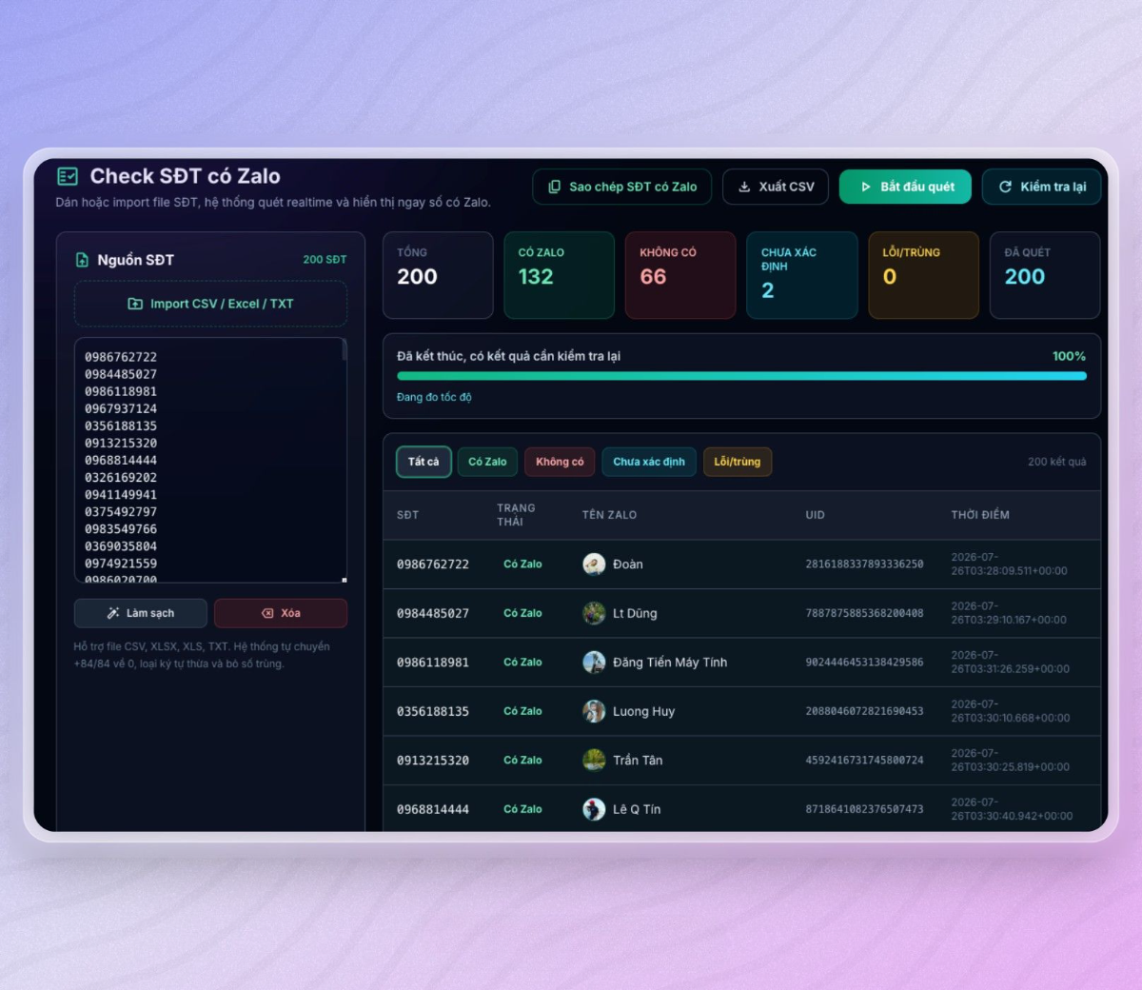Filter results by Có Zalo tab
This screenshot has width=1142, height=990.
[487, 462]
